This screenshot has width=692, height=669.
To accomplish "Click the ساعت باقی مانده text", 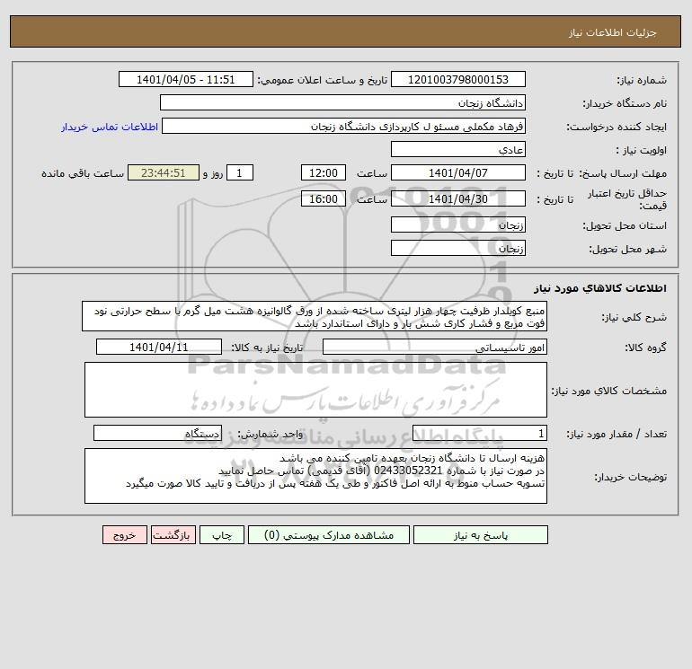I will tap(83, 173).
